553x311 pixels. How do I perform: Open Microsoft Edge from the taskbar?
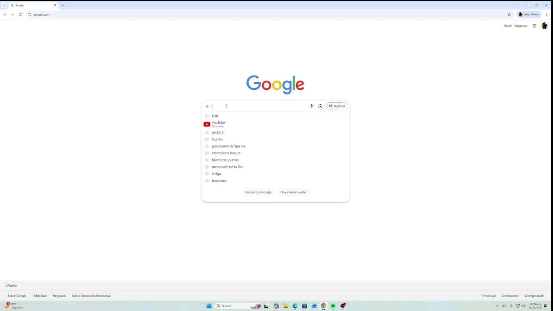pos(295,306)
